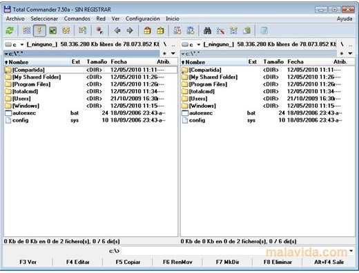
Task: Open left panel directory hotlist star
Action: tap(164, 53)
